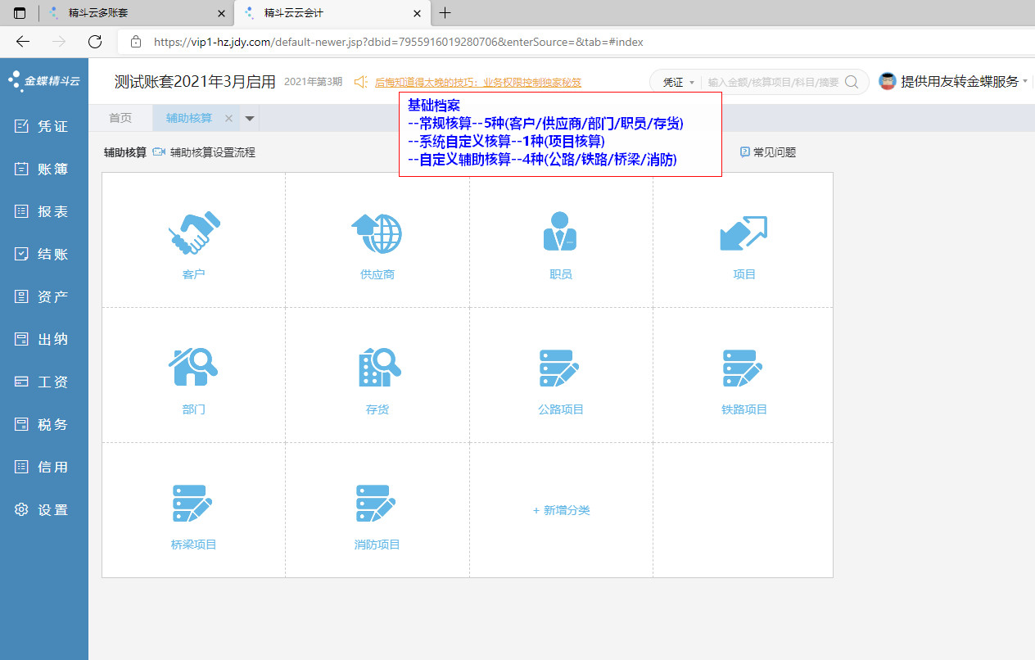1035x660 pixels.
Task: Click the search input field
Action: click(x=772, y=82)
